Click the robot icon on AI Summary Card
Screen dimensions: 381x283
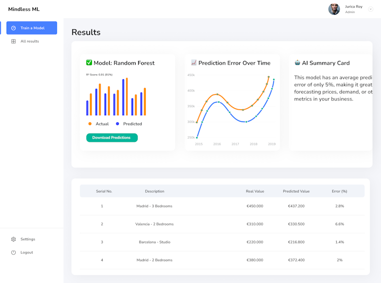(297, 62)
